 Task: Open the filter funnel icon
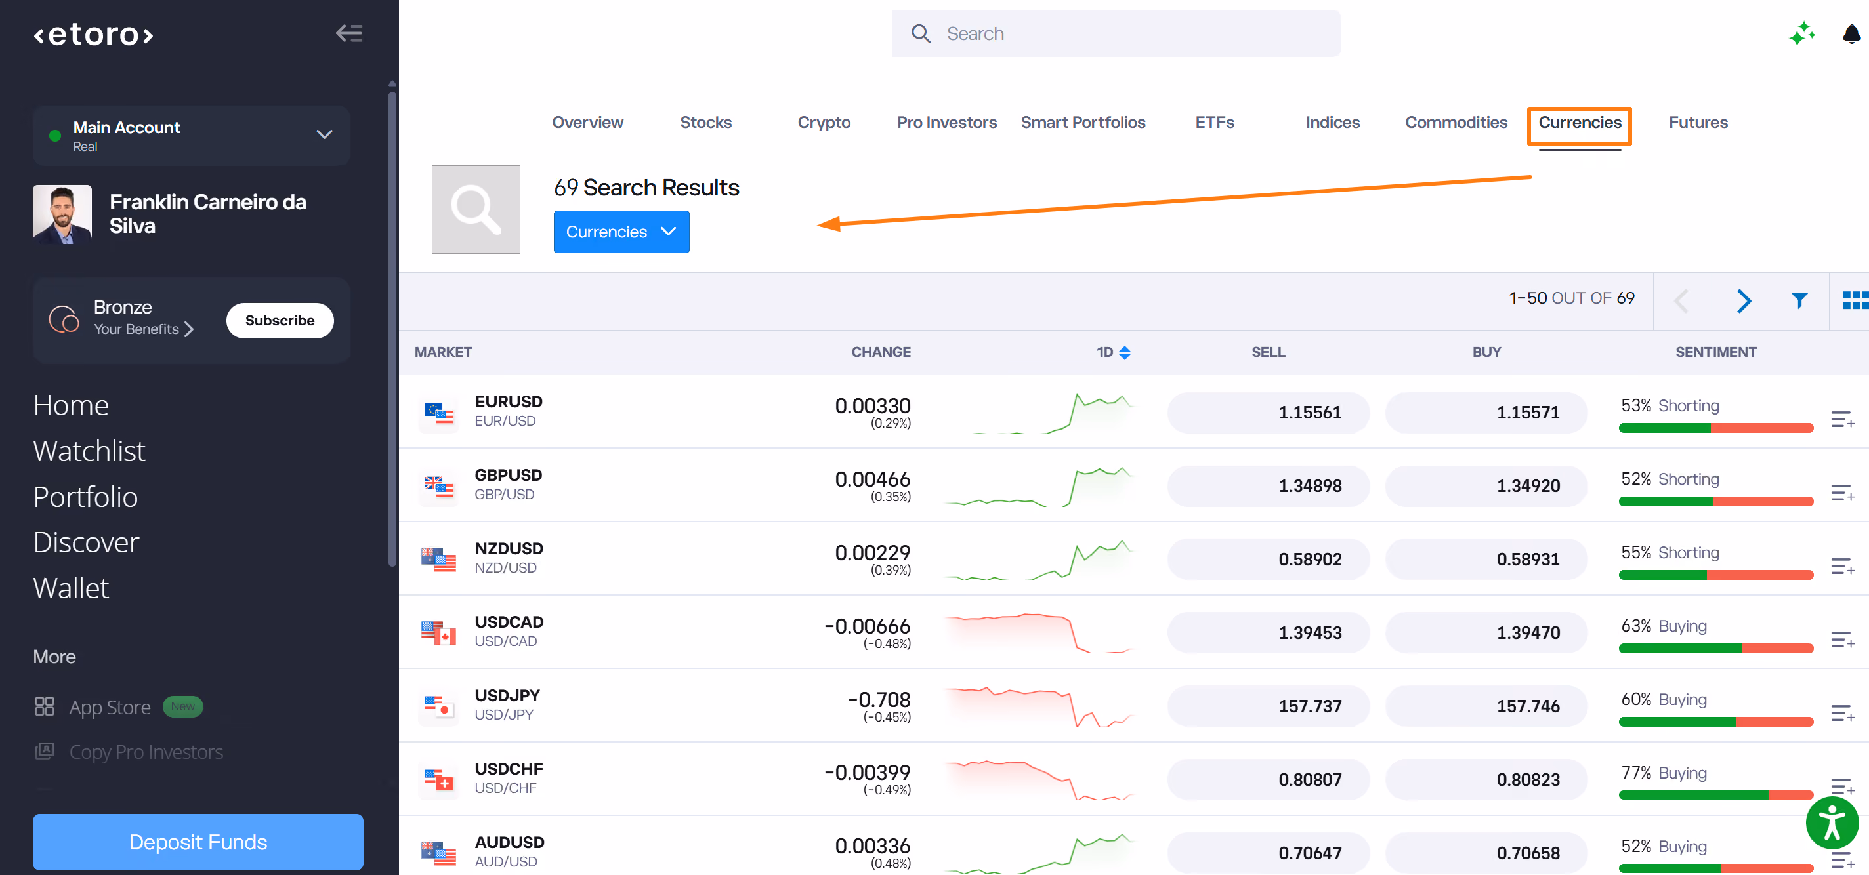click(x=1799, y=300)
